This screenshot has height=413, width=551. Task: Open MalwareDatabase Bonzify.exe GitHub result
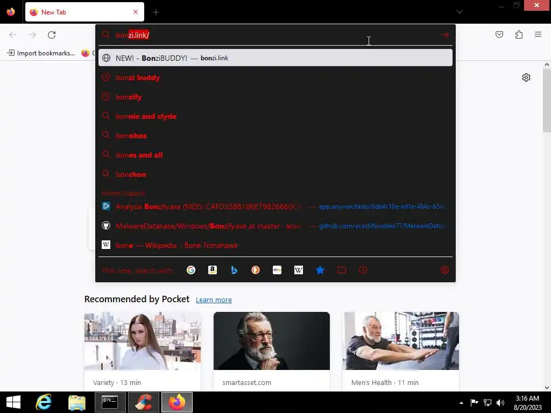tap(275, 226)
